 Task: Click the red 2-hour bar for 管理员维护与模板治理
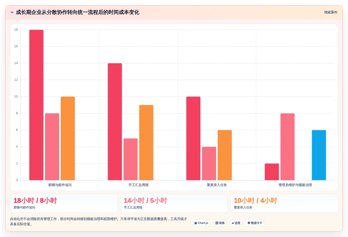click(x=272, y=172)
